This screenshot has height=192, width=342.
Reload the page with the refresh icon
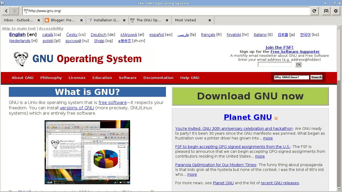click(x=314, y=11)
